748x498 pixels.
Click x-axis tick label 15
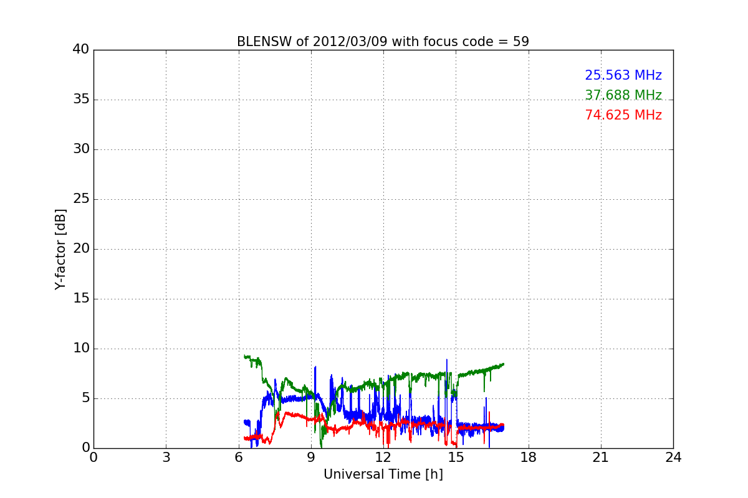pos(456,458)
